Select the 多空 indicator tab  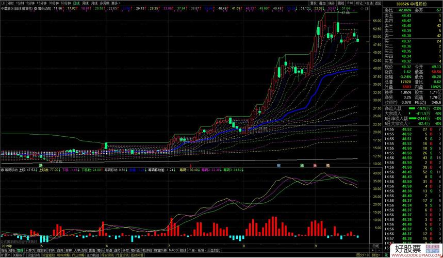pyautogui.click(x=125, y=250)
